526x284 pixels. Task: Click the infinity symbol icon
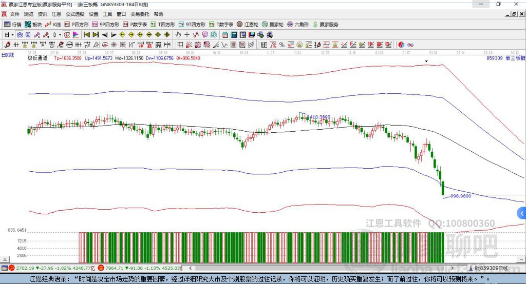click(x=411, y=45)
